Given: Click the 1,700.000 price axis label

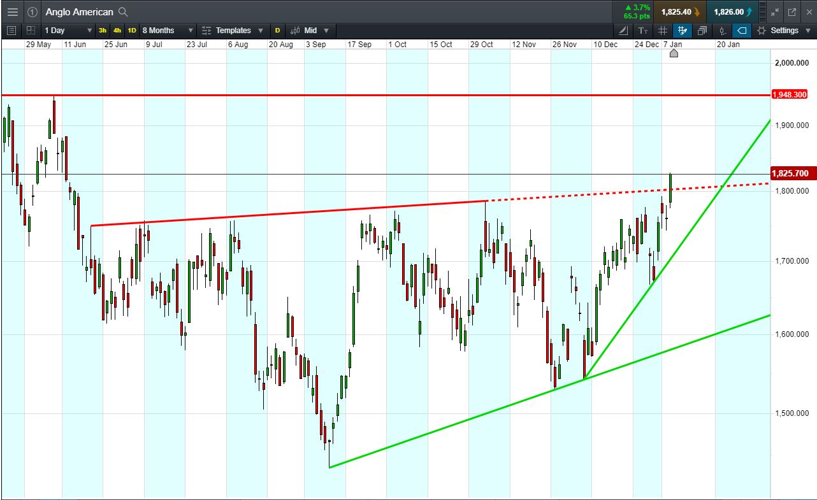Looking at the screenshot, I should pyautogui.click(x=792, y=261).
